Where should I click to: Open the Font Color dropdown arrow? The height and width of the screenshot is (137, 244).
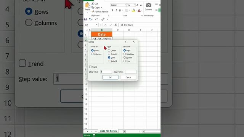pos(142,10)
